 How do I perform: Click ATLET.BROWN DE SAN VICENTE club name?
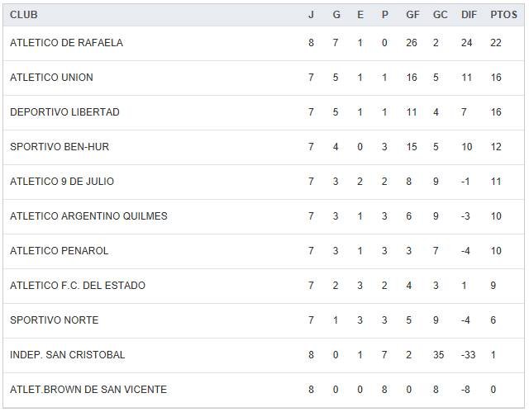point(88,390)
